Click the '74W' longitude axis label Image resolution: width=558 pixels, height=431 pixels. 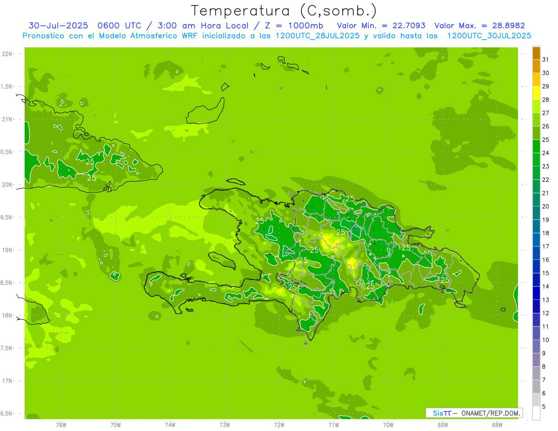click(x=170, y=424)
